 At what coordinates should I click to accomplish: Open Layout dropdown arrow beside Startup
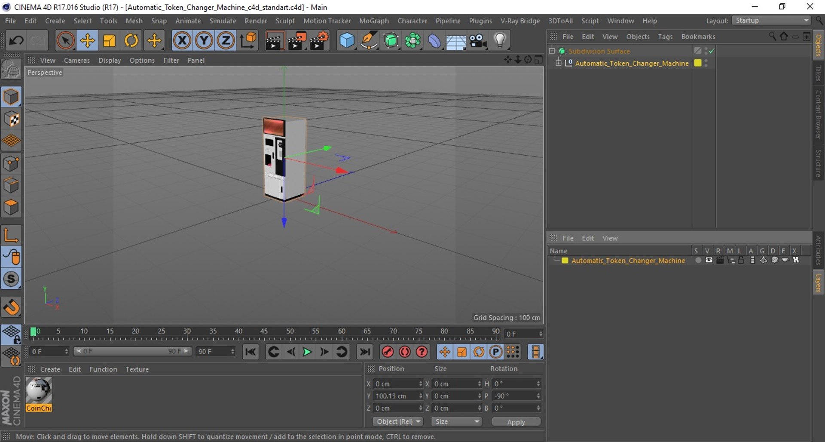click(x=806, y=21)
